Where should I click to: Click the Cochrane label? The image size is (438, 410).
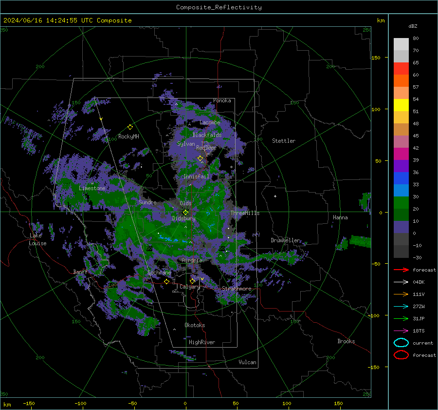click(159, 273)
